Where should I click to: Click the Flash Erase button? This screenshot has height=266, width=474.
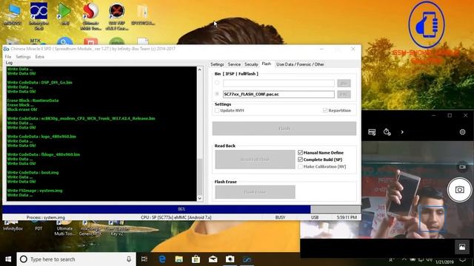tap(255, 192)
